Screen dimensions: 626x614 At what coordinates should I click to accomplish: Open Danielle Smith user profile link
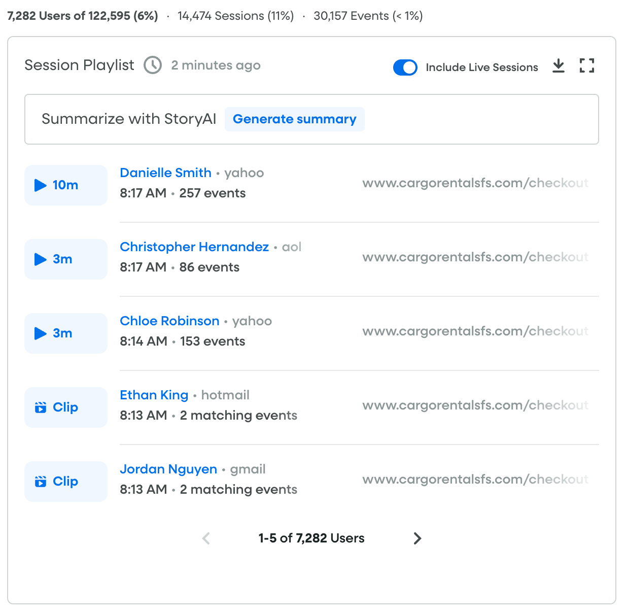(x=165, y=173)
